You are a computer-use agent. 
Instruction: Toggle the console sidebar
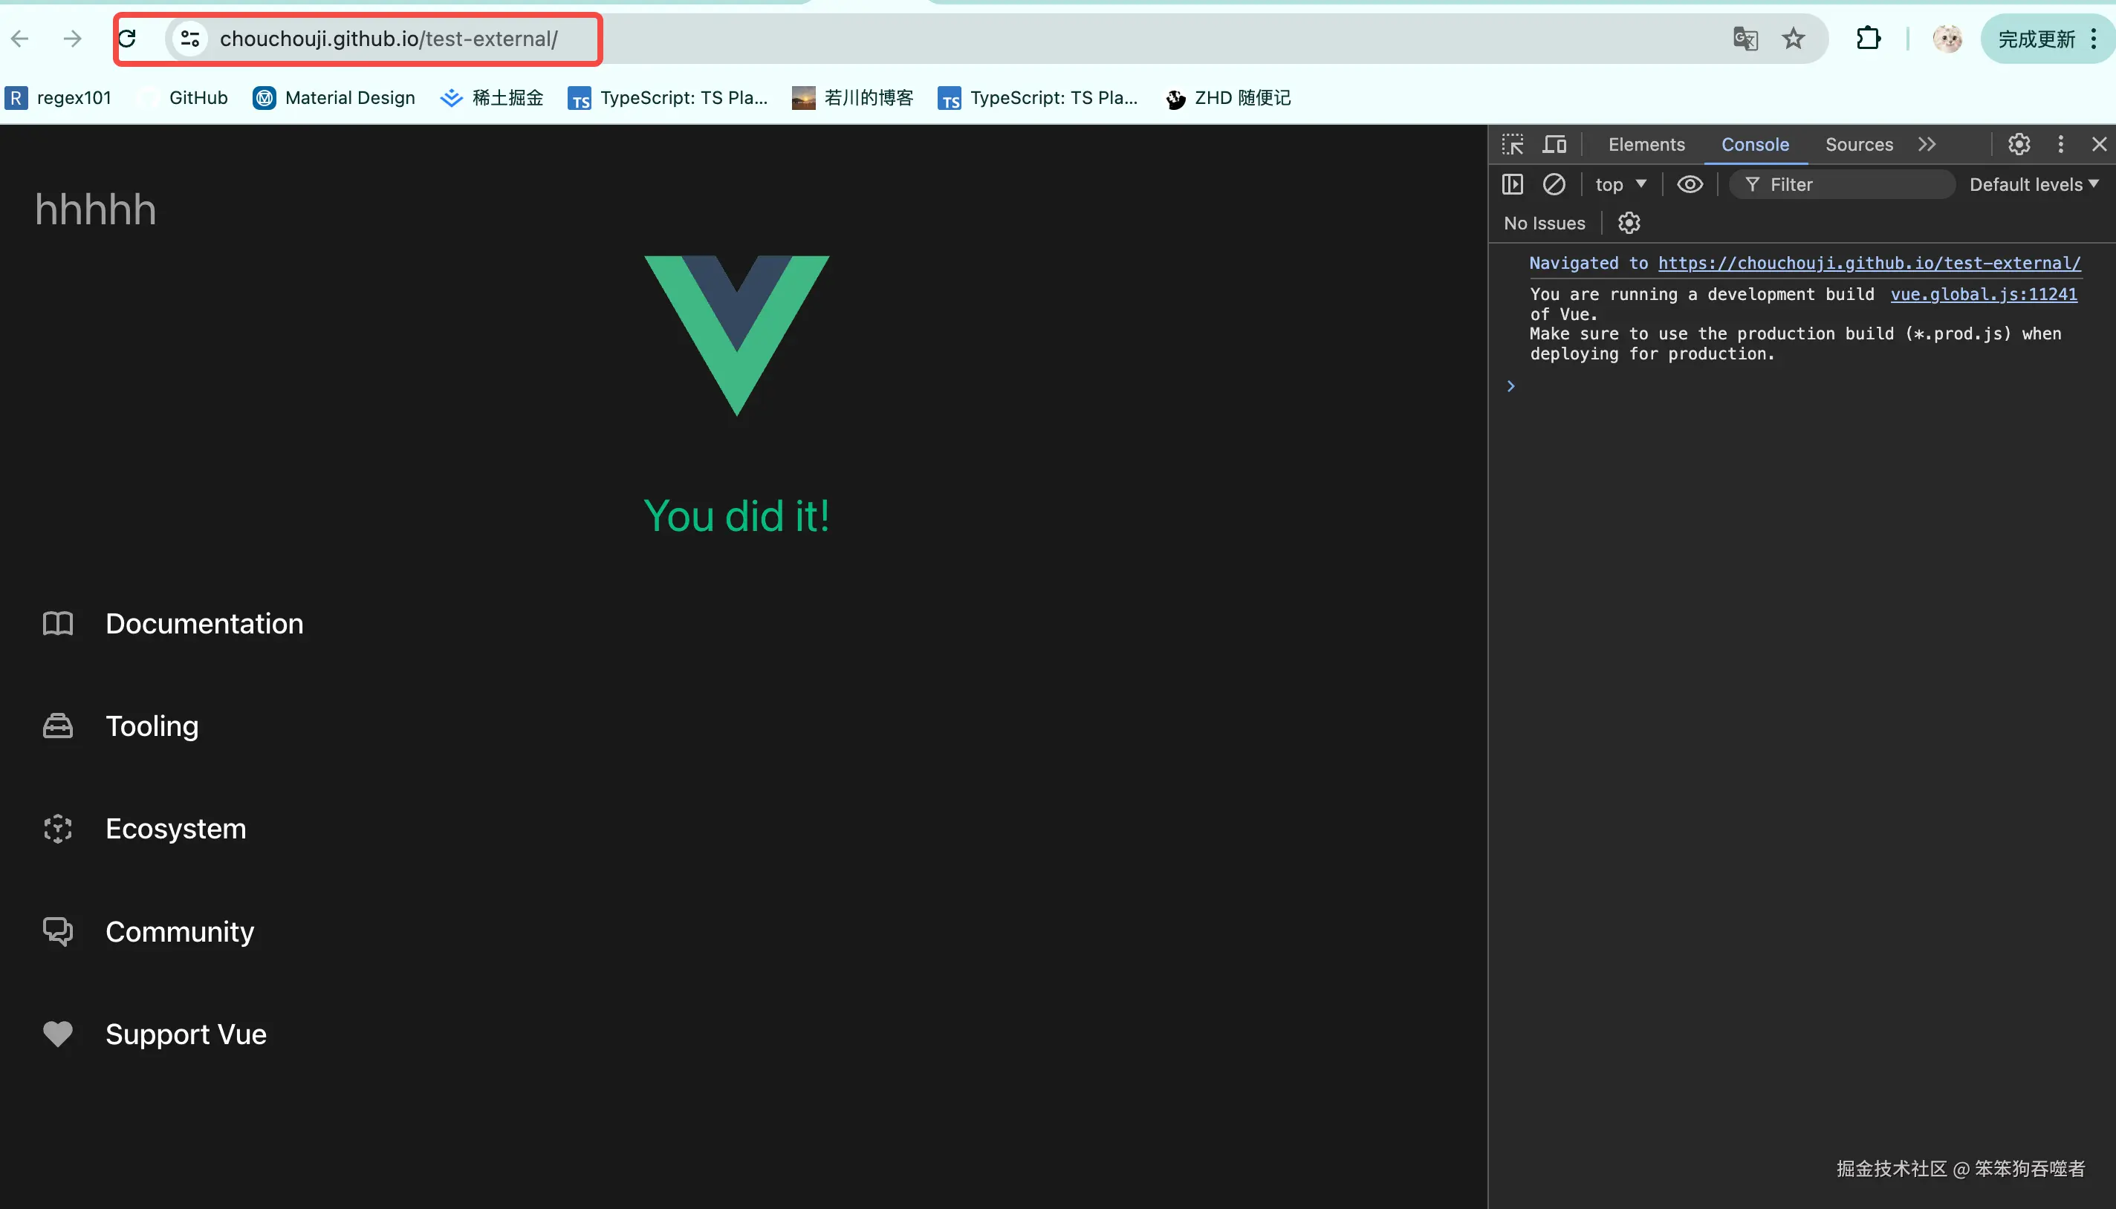(1513, 184)
